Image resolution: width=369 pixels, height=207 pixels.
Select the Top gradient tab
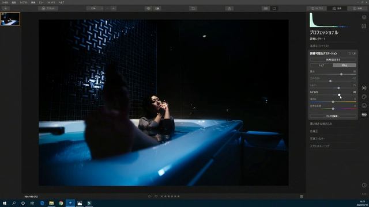click(322, 65)
